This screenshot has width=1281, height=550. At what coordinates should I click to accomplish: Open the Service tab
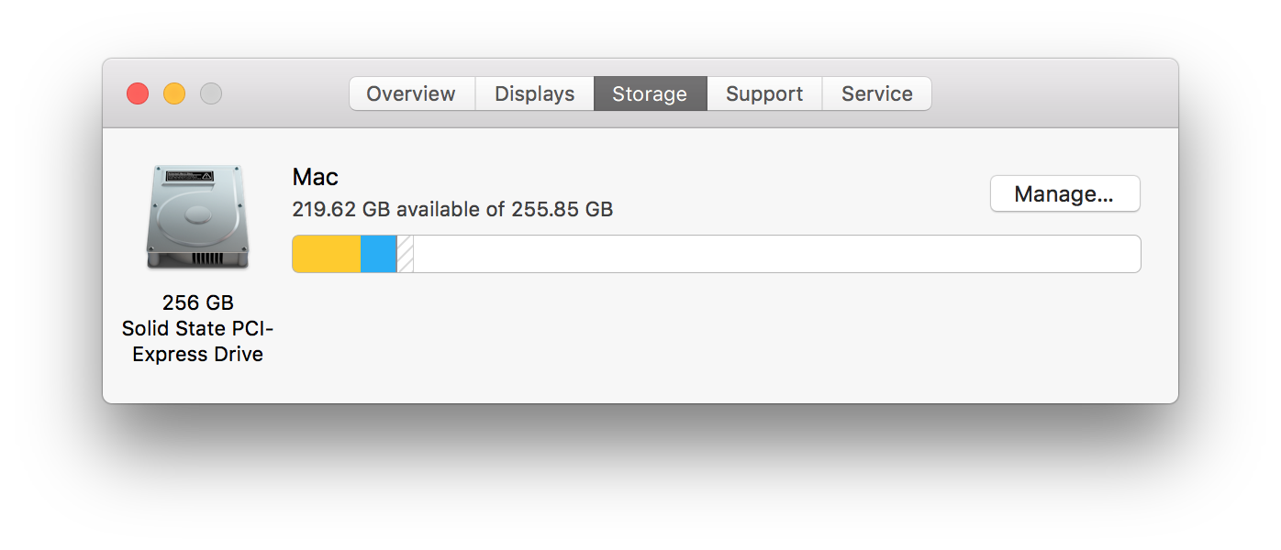pyautogui.click(x=876, y=93)
